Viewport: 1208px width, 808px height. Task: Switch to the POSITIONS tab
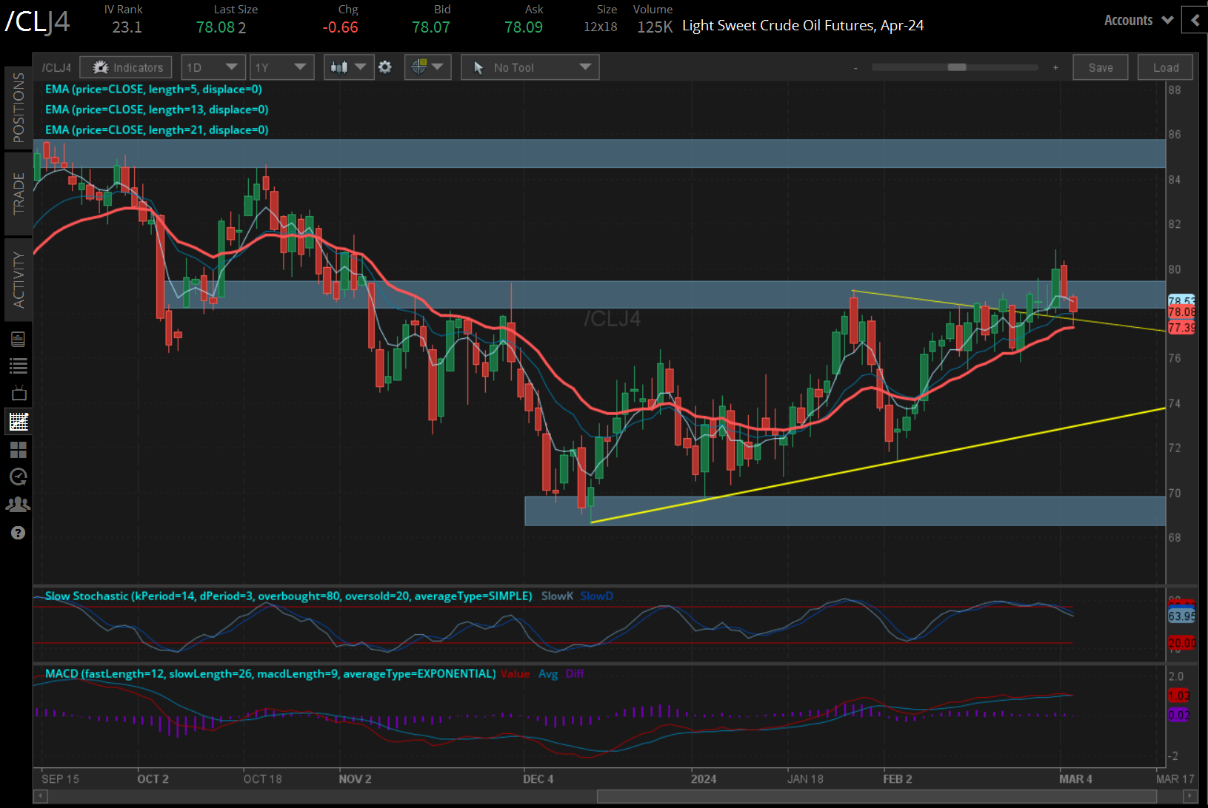(x=19, y=108)
